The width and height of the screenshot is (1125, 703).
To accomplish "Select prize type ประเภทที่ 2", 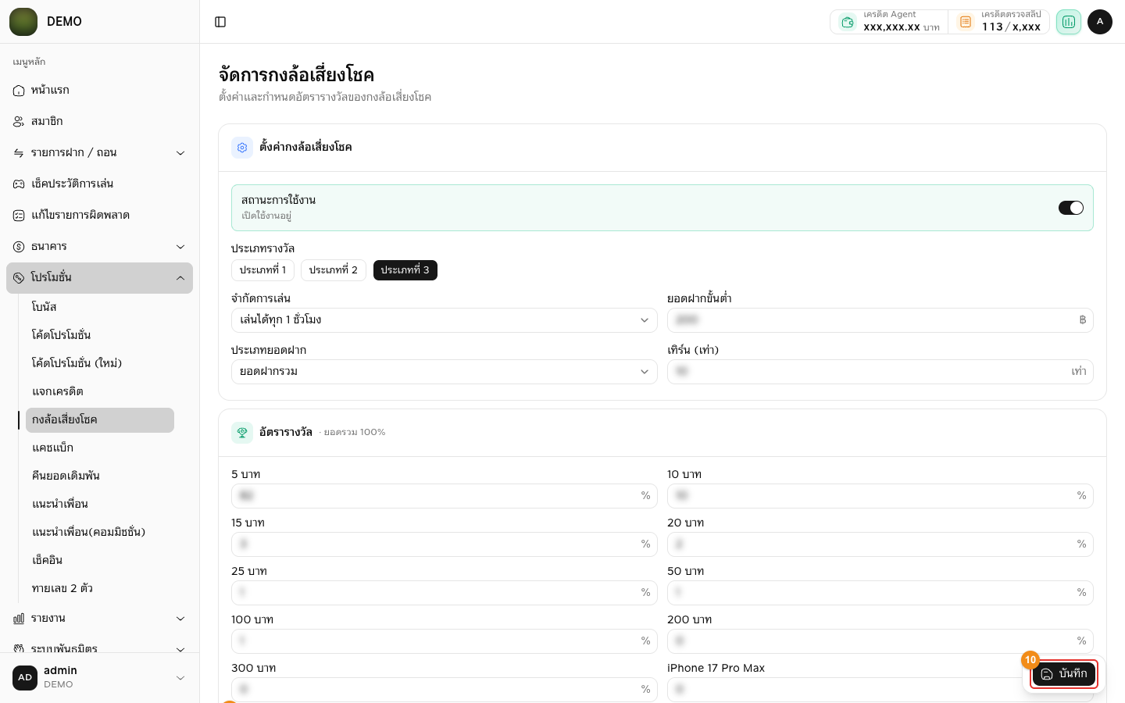I will [334, 270].
